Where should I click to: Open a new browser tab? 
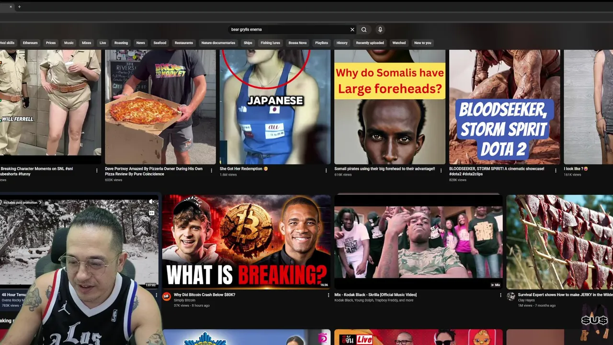tap(19, 7)
